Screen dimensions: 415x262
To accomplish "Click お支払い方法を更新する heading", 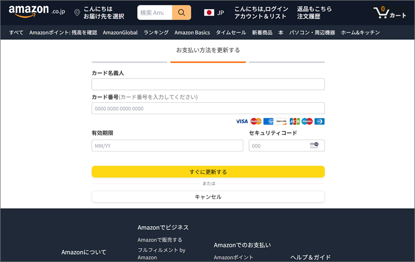I will tap(208, 50).
